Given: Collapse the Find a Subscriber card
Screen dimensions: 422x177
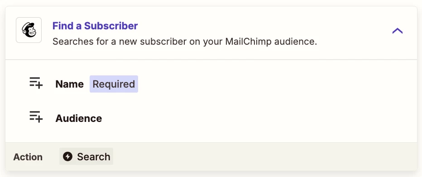Looking at the screenshot, I should (x=397, y=31).
